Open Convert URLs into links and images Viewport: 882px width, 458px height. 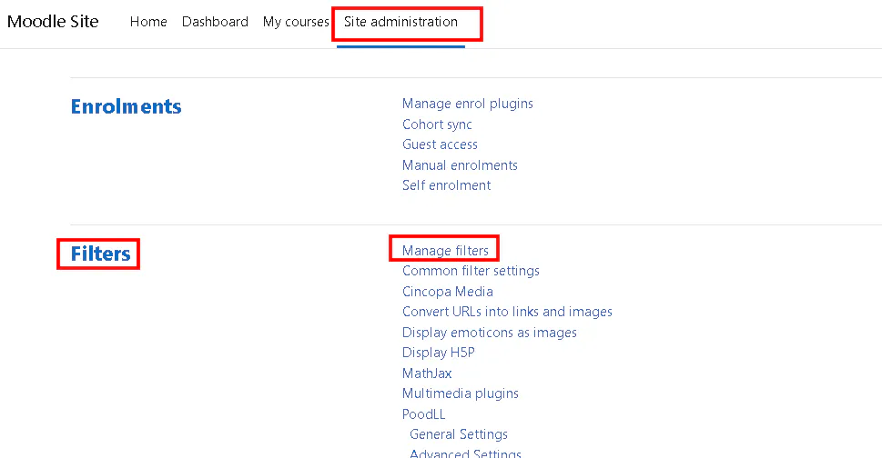pyautogui.click(x=507, y=312)
